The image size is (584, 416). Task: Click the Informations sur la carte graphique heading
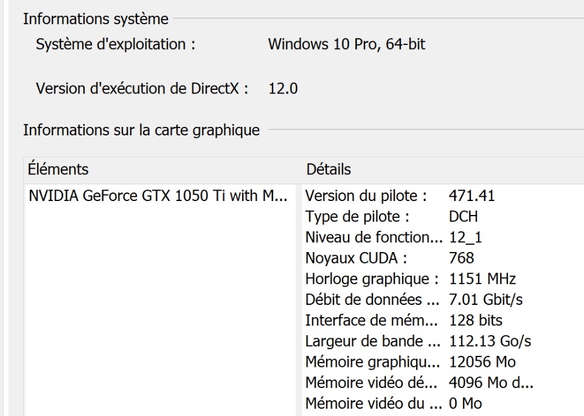141,129
